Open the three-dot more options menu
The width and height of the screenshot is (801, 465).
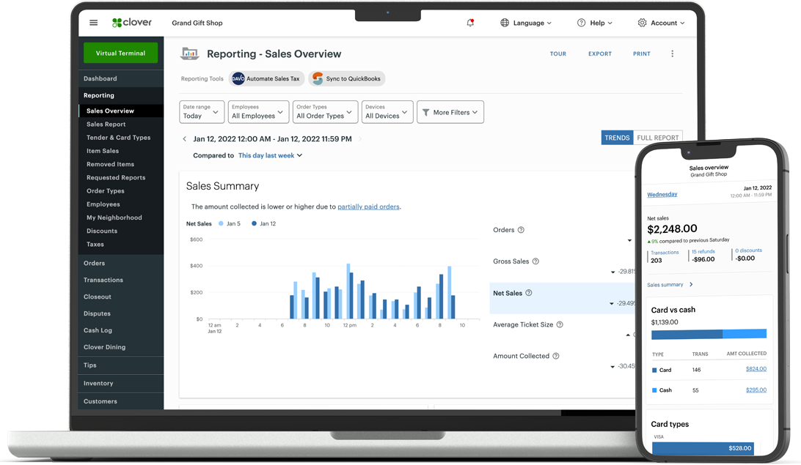(x=672, y=53)
